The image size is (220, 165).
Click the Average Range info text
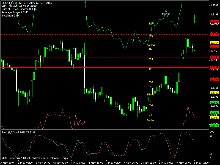pyautogui.click(x=14, y=12)
